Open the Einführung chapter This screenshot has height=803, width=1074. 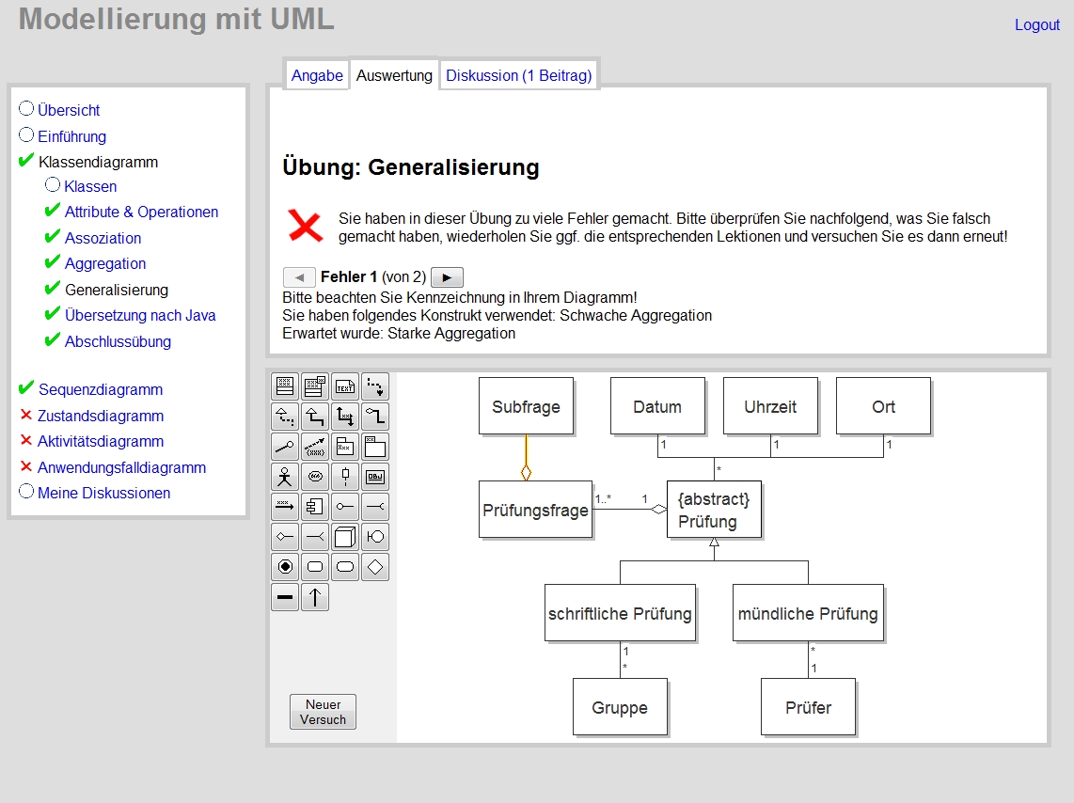click(71, 136)
